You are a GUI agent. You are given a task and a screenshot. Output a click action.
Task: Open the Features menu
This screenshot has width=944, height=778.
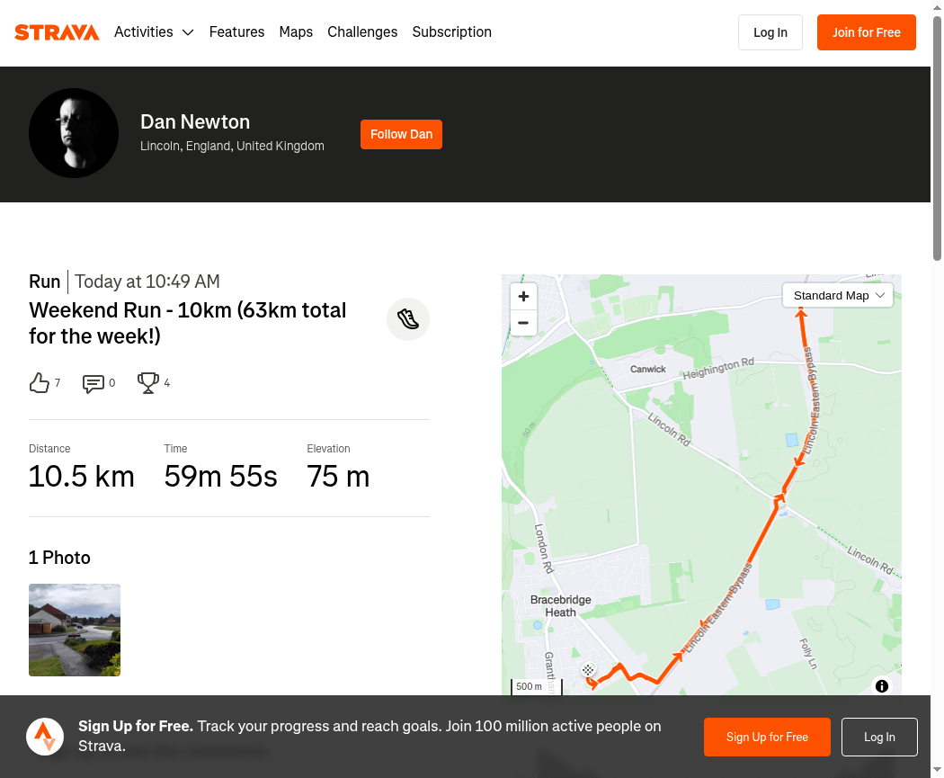click(x=236, y=32)
